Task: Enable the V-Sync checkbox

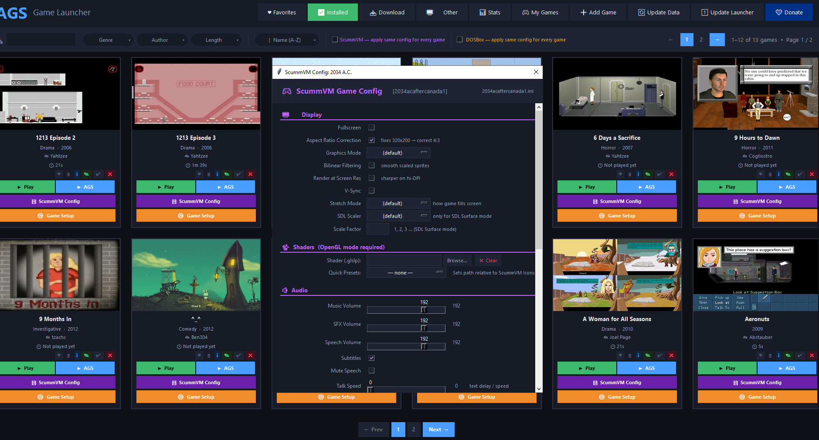Action: pos(372,191)
